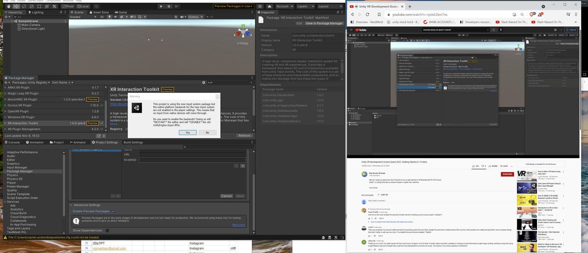This screenshot has height=253, width=588.
Task: Refresh the package list
Action: pyautogui.click(x=98, y=136)
